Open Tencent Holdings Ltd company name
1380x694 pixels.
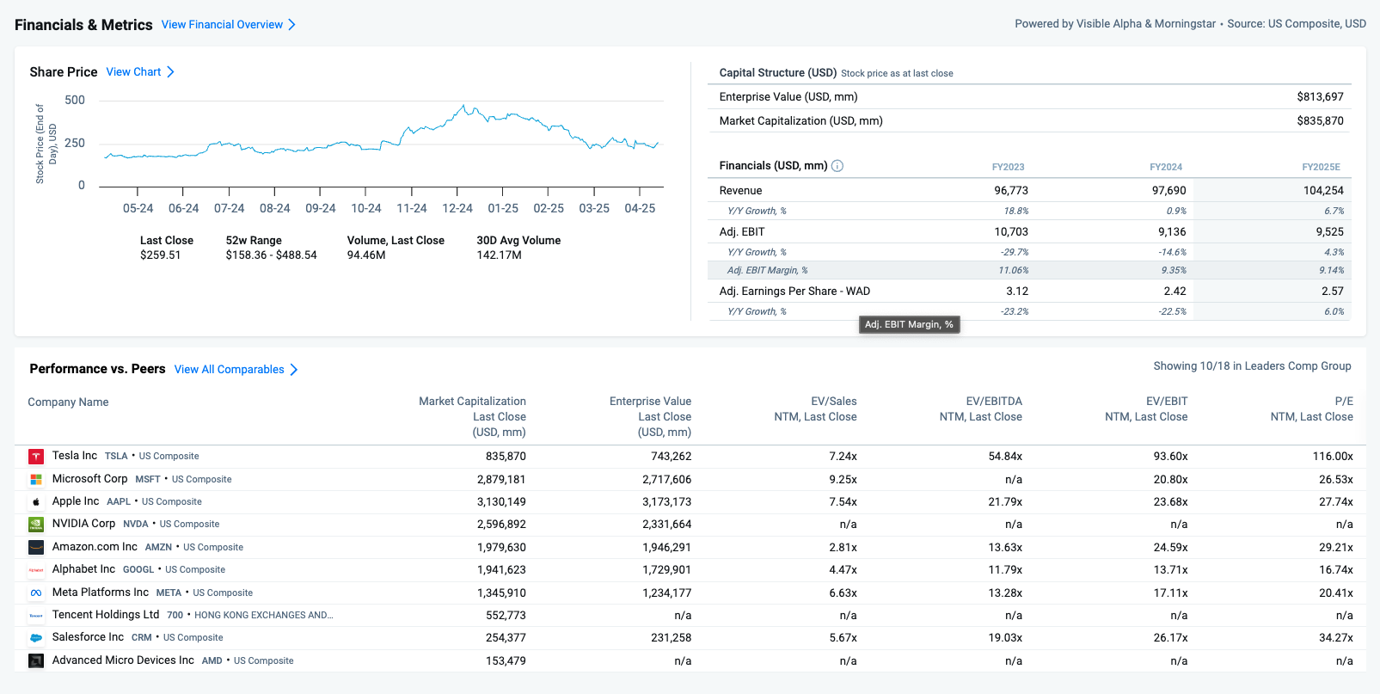[x=106, y=615]
